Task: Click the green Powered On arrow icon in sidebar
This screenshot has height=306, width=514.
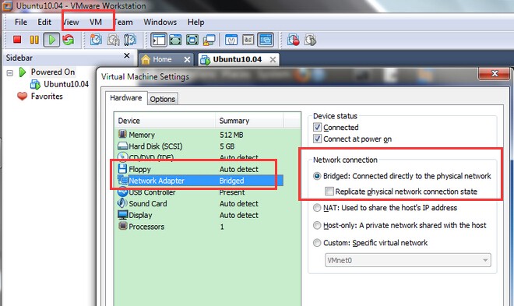Action: [23, 72]
